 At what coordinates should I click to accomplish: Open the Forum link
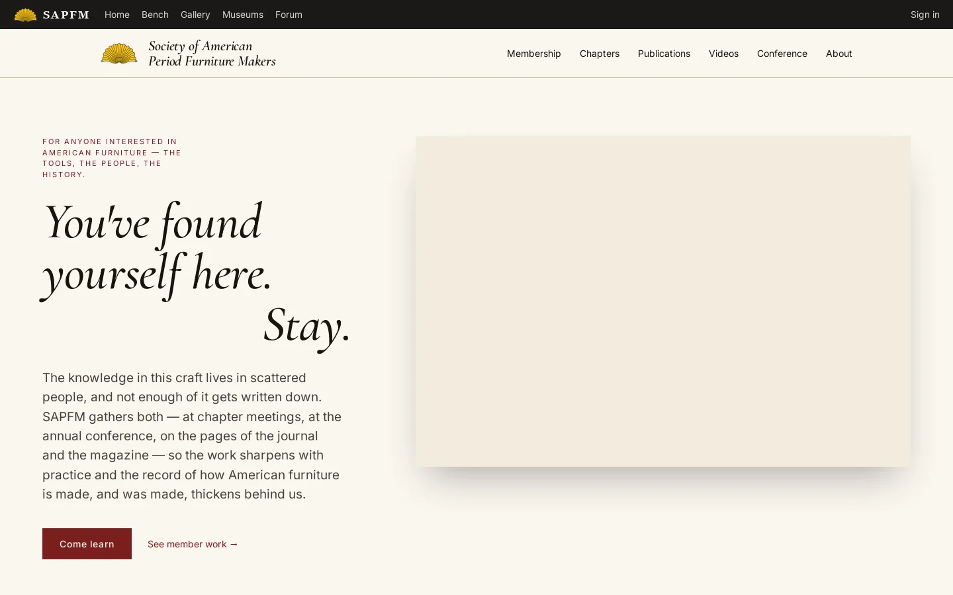(x=289, y=15)
